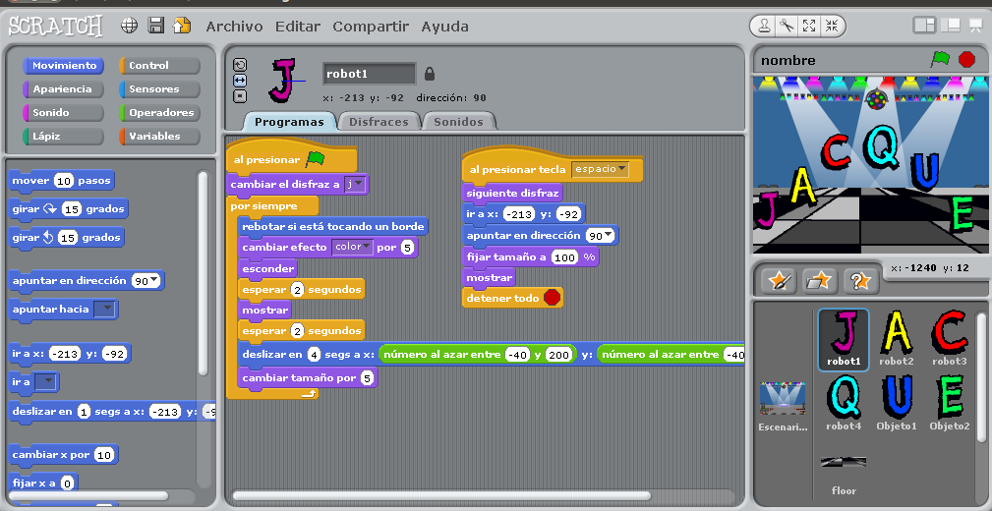Click the robot1 sprite name field
The image size is (992, 511).
click(369, 74)
